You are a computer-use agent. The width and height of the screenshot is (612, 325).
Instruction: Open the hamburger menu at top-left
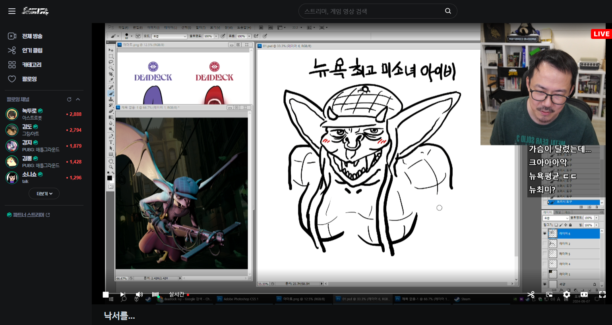coord(12,11)
